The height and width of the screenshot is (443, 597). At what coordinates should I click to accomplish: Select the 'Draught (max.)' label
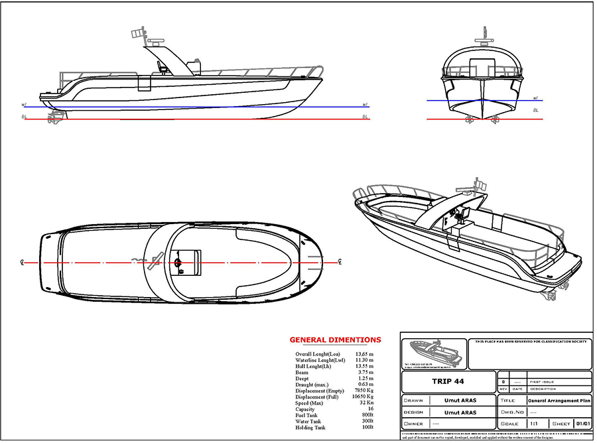(x=312, y=385)
